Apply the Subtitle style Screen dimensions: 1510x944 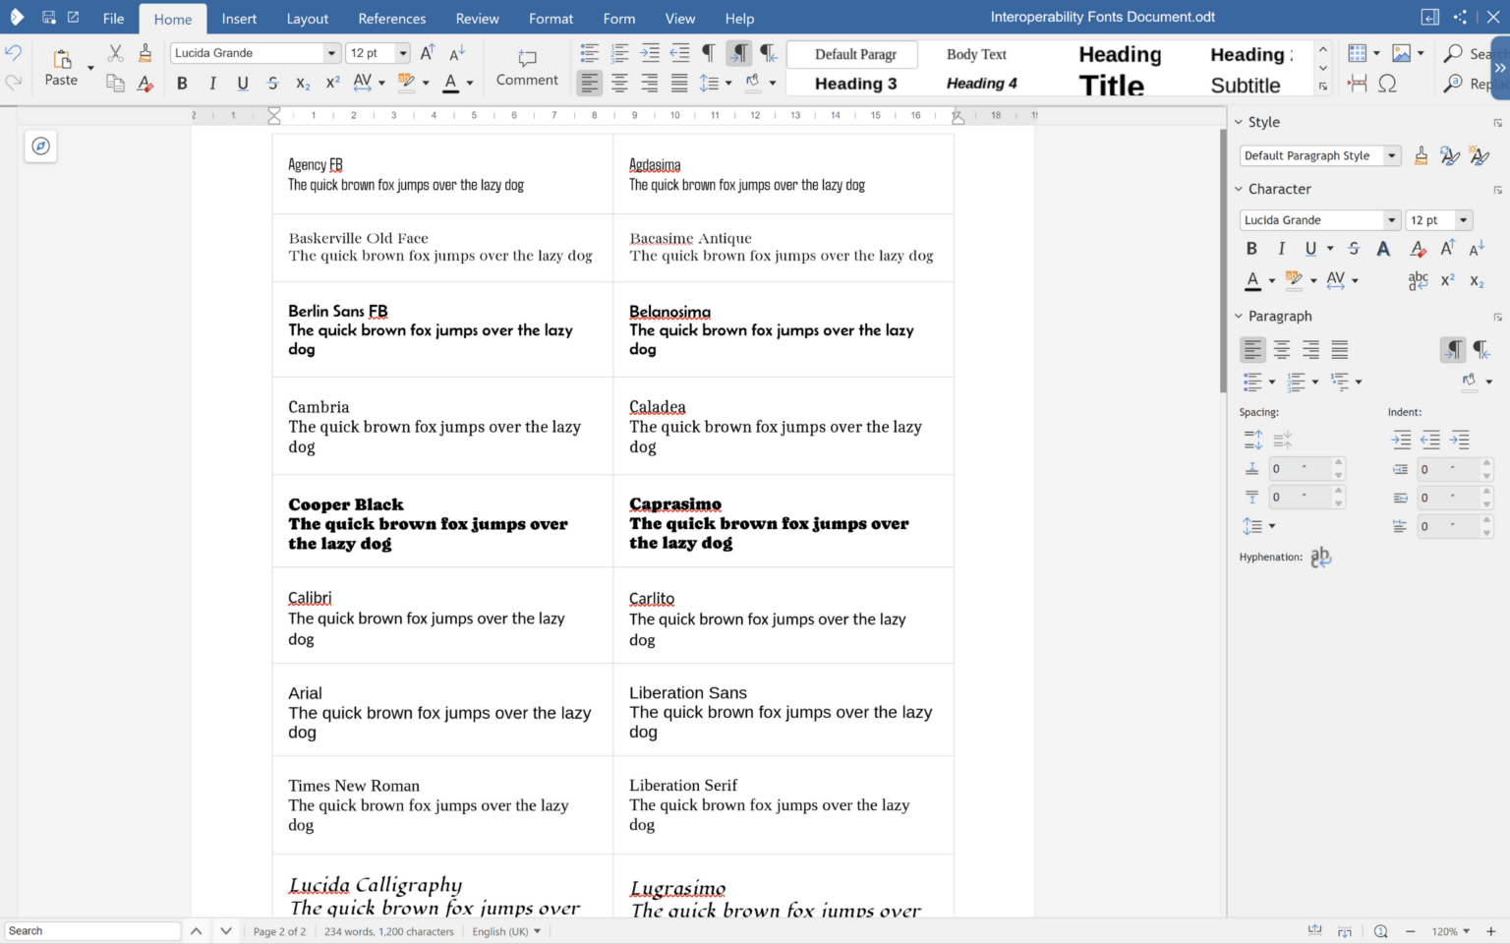point(1246,86)
